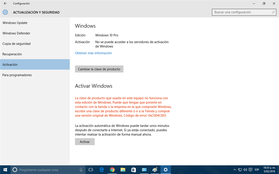Viewport: 279px width, 174px height.
Task: Click the Buscar una configuración search field
Action: [244, 12]
